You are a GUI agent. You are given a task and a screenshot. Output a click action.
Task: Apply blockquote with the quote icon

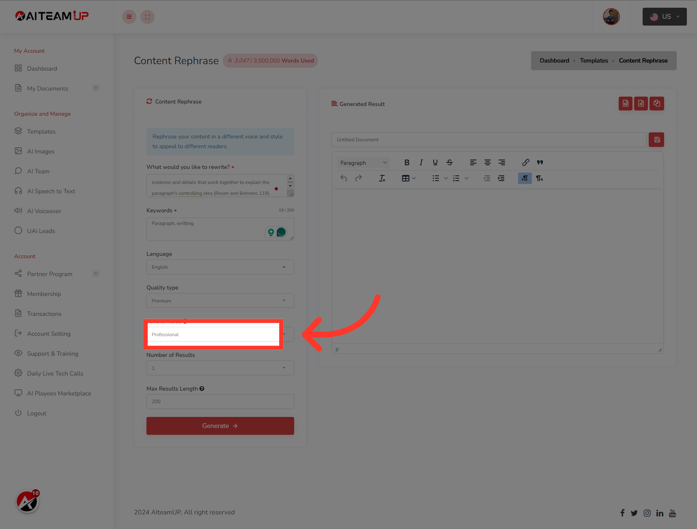(x=540, y=162)
